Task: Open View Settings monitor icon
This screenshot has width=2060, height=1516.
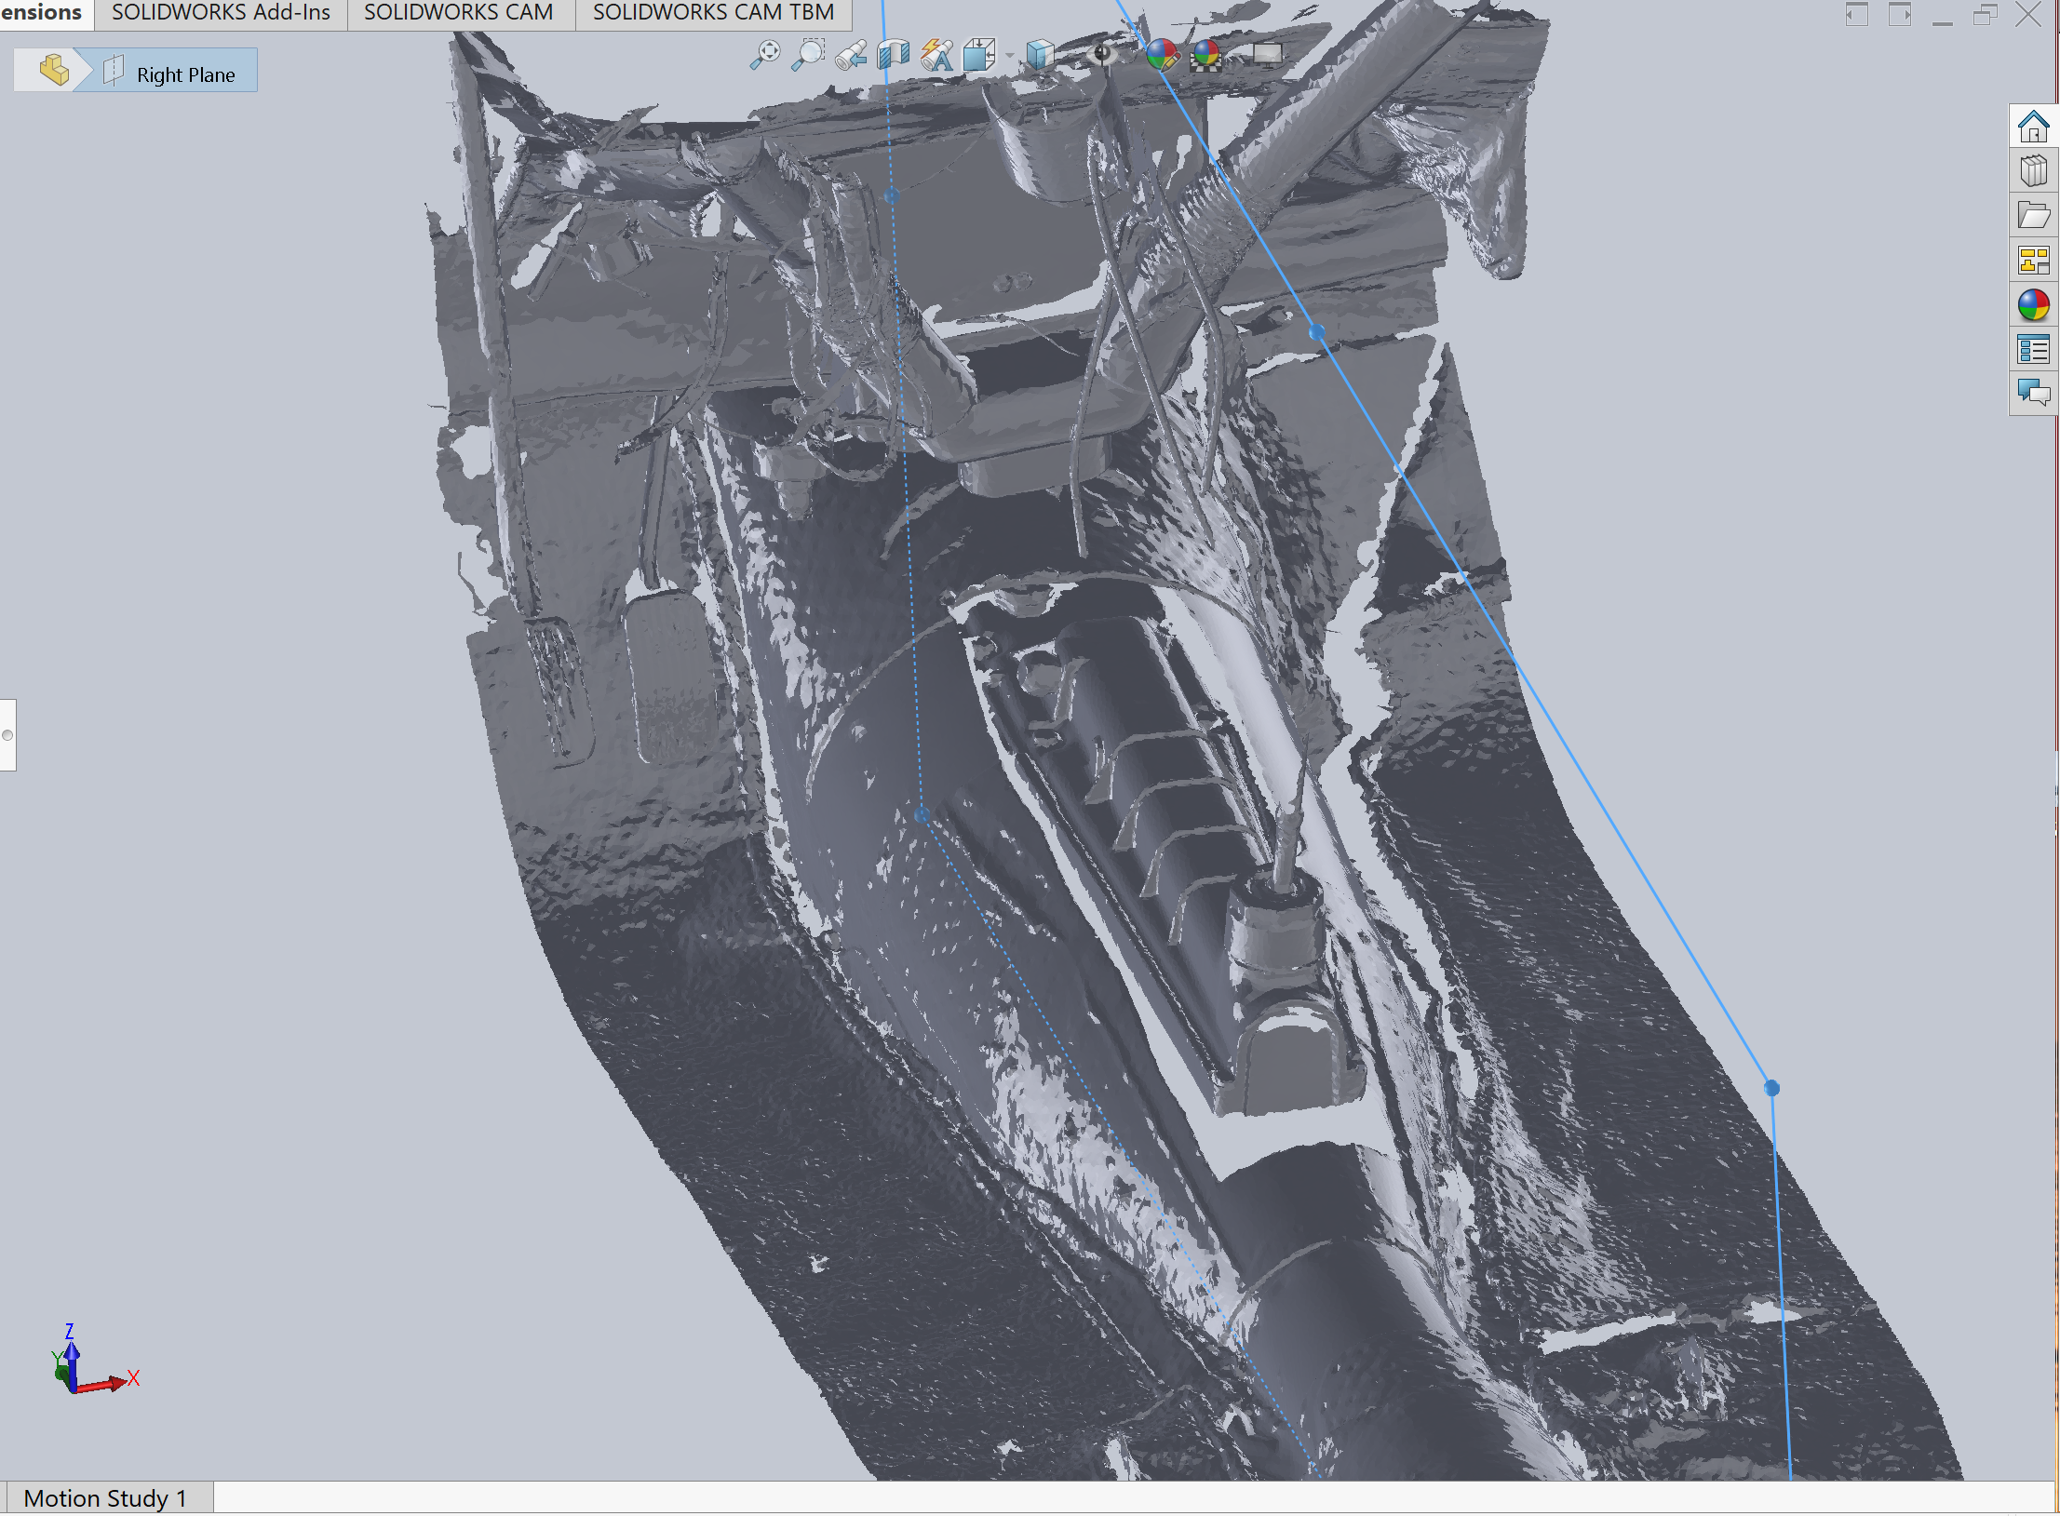Action: pyautogui.click(x=1267, y=55)
